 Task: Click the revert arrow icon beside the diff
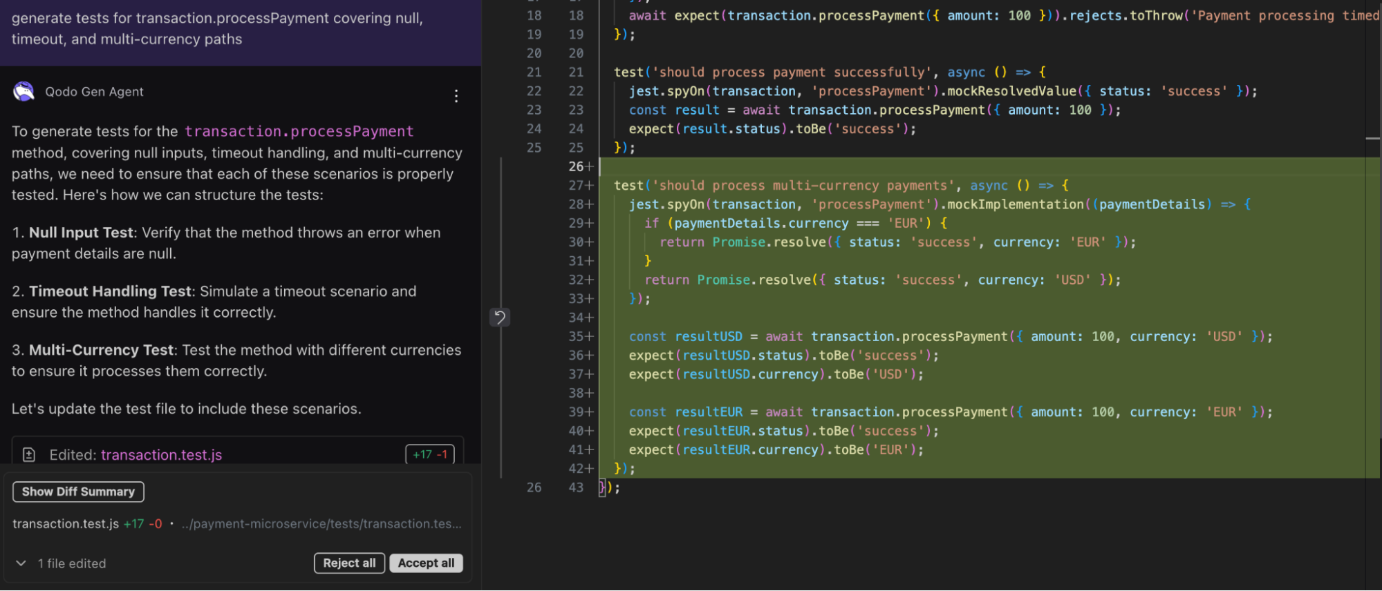point(499,317)
